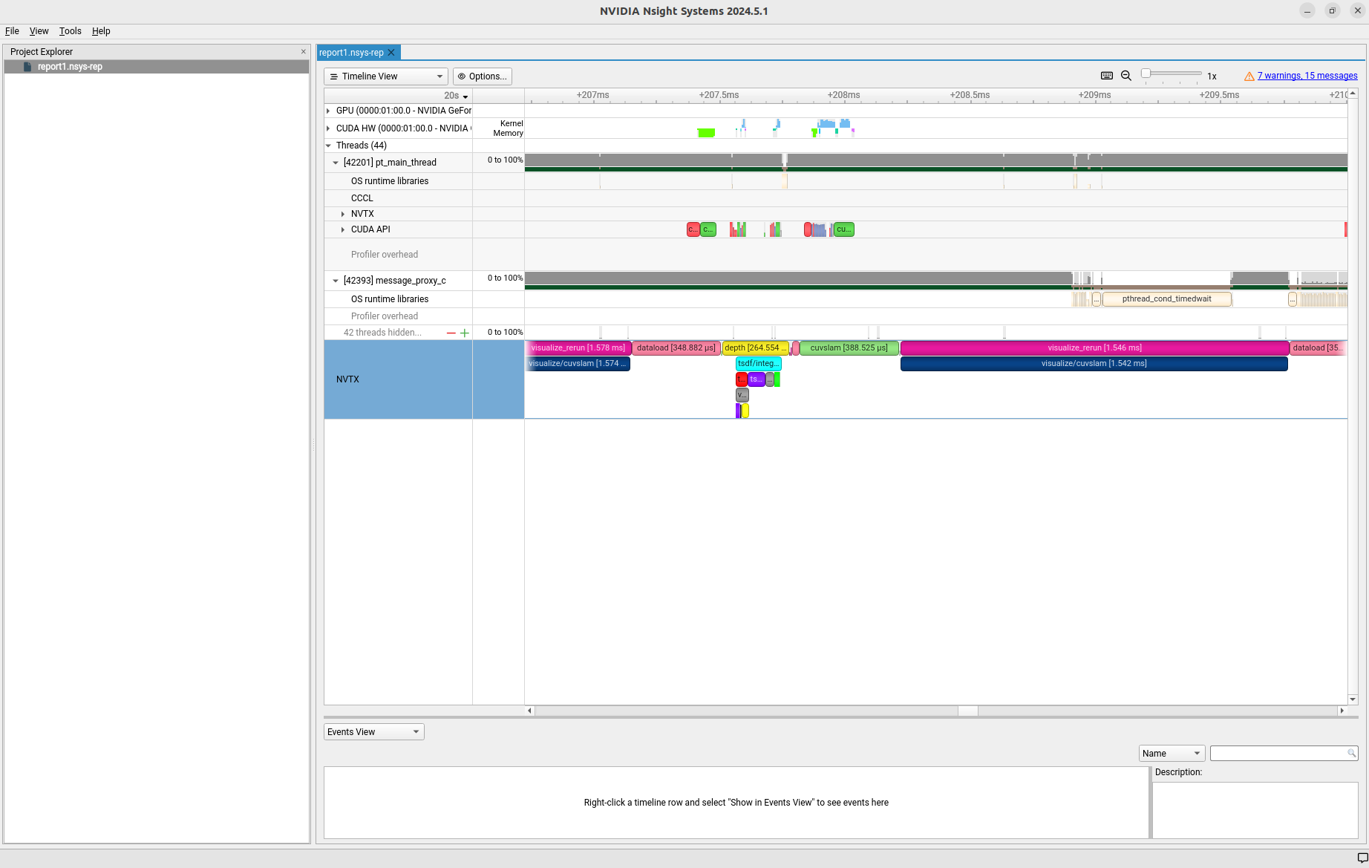Click the report file icon in Project Explorer

pyautogui.click(x=27, y=67)
